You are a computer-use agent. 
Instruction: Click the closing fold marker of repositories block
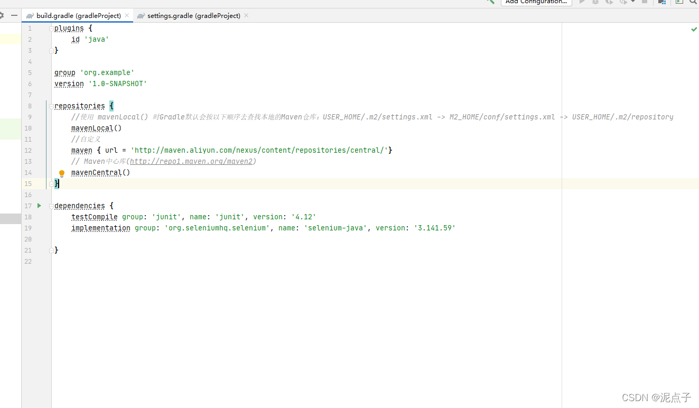point(51,184)
